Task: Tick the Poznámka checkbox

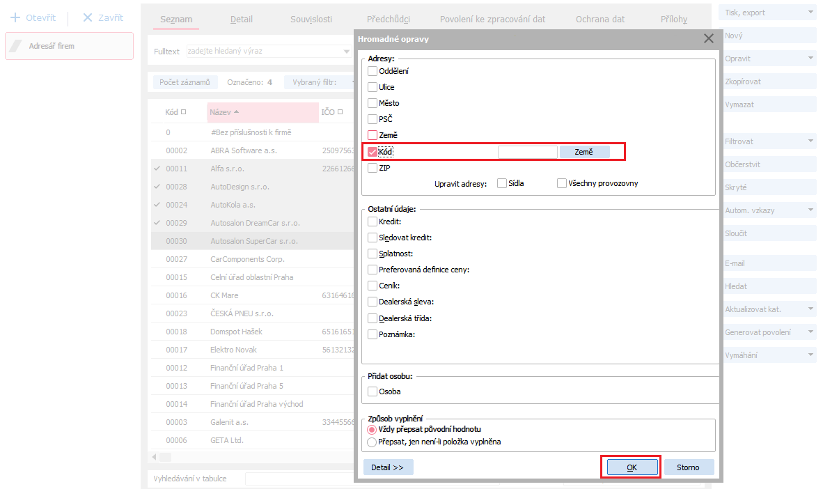Action: tap(372, 334)
